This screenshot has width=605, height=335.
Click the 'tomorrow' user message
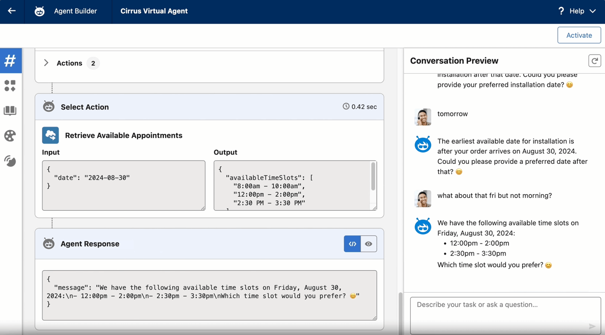pos(453,114)
